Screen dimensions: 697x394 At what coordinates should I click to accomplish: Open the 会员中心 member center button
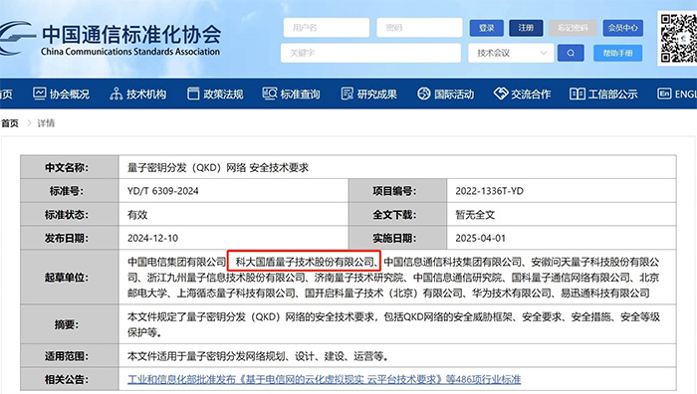[x=622, y=28]
